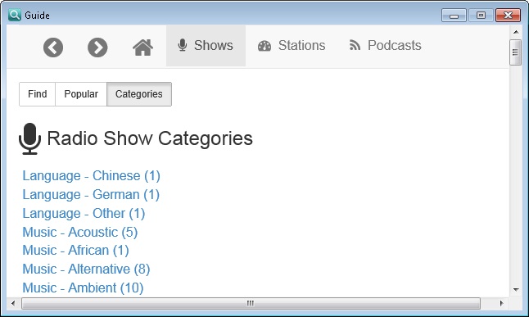Viewport: 529px width, 317px height.
Task: Open Language - Chinese (1) category
Action: pos(91,176)
